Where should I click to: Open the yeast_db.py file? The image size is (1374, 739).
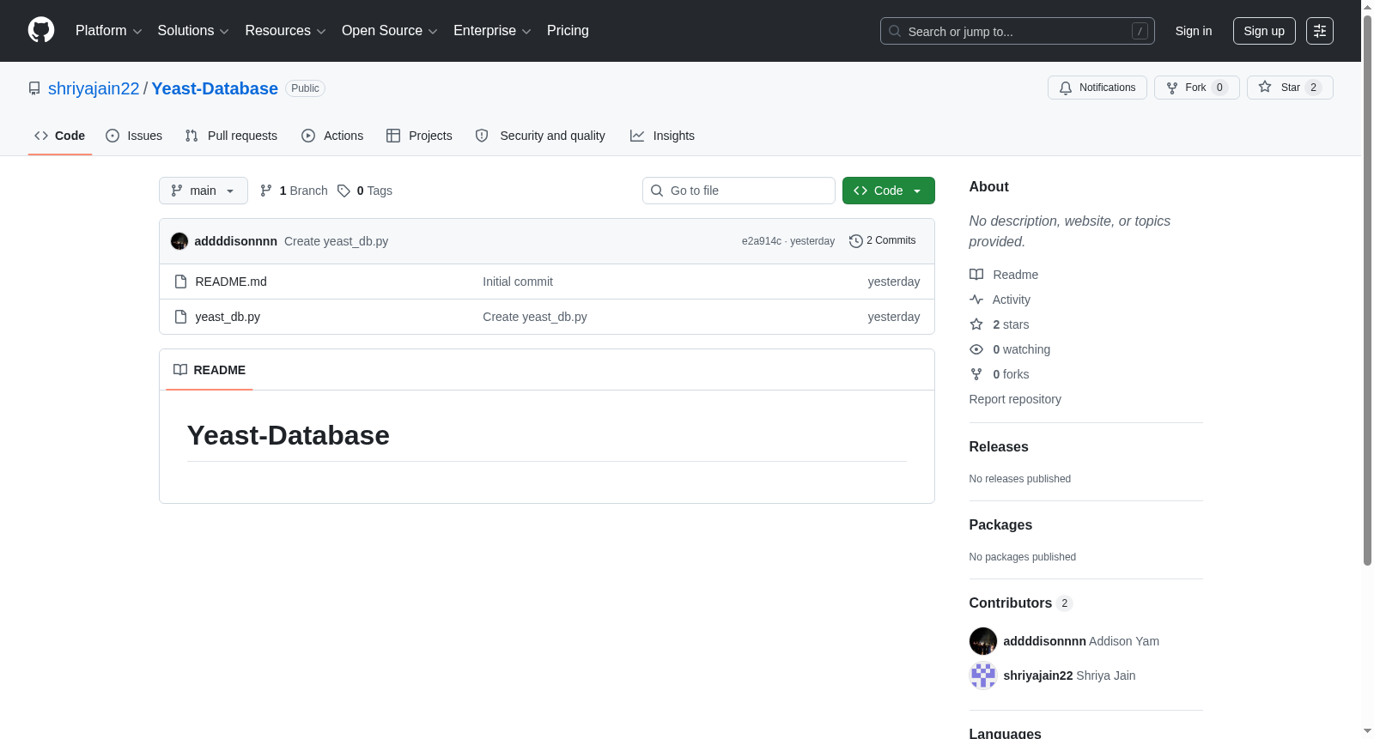228,317
